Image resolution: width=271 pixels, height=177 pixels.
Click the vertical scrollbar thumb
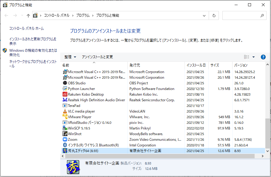[267, 133]
